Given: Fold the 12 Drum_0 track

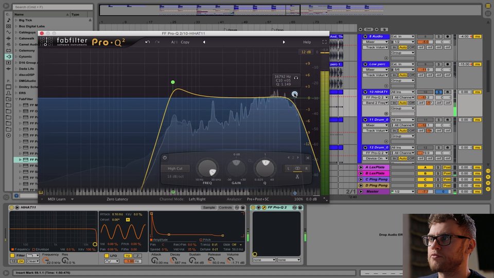Looking at the screenshot, I should [365, 148].
